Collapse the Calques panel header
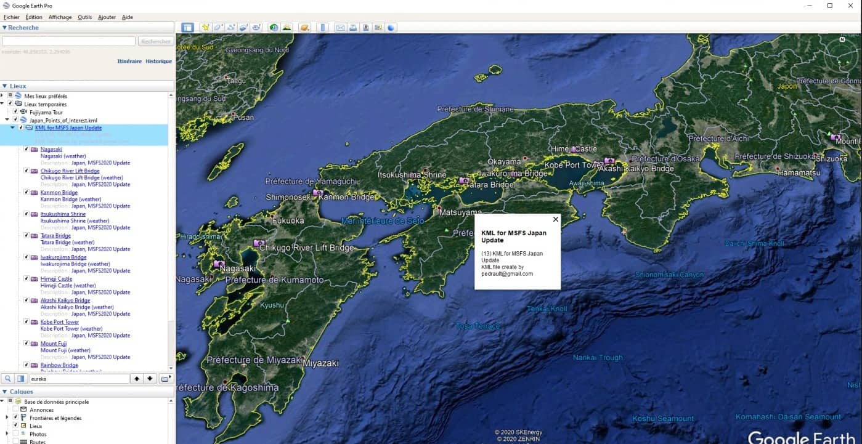The height and width of the screenshot is (444, 862). [5, 392]
